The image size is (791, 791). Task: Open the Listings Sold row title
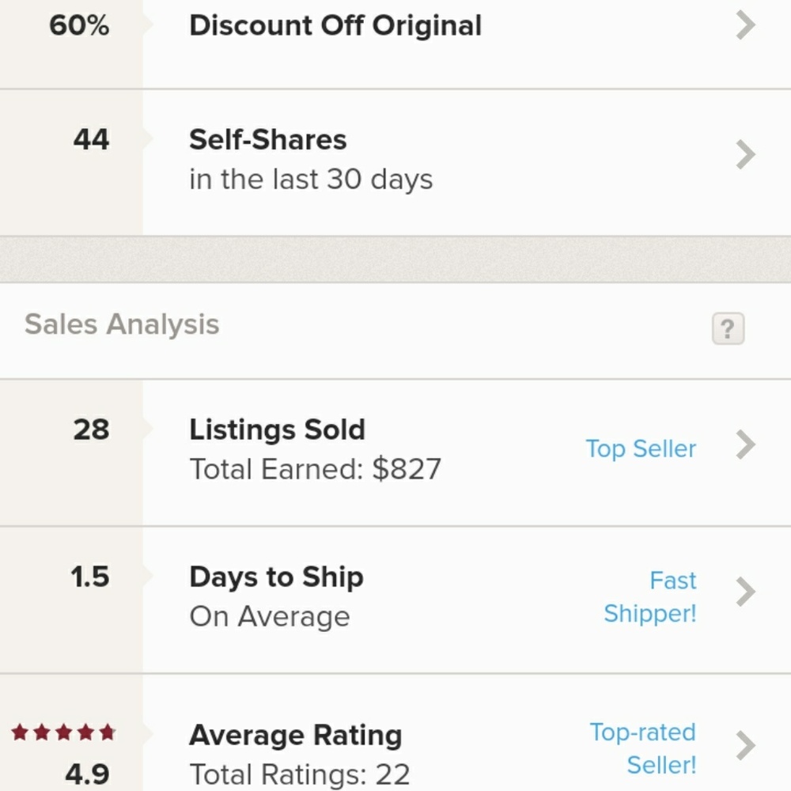(277, 430)
